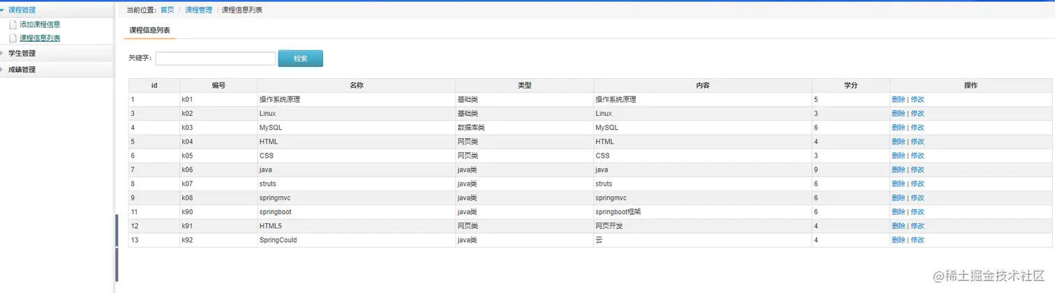Go to 课程管理 breadcrumb link

coord(199,10)
